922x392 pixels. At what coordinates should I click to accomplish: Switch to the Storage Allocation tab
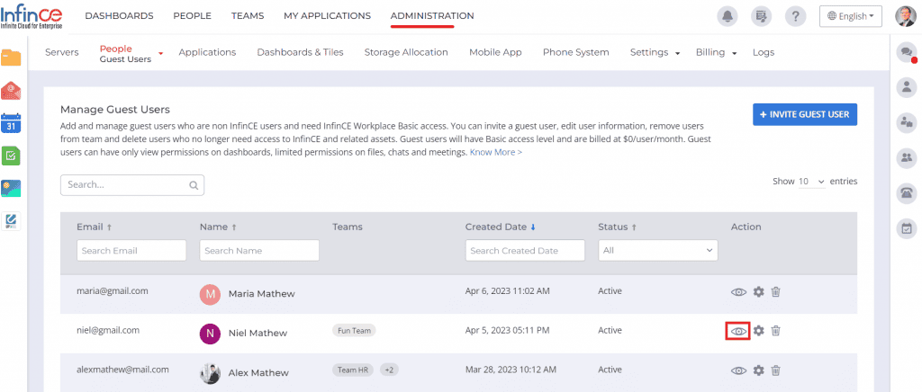[405, 52]
